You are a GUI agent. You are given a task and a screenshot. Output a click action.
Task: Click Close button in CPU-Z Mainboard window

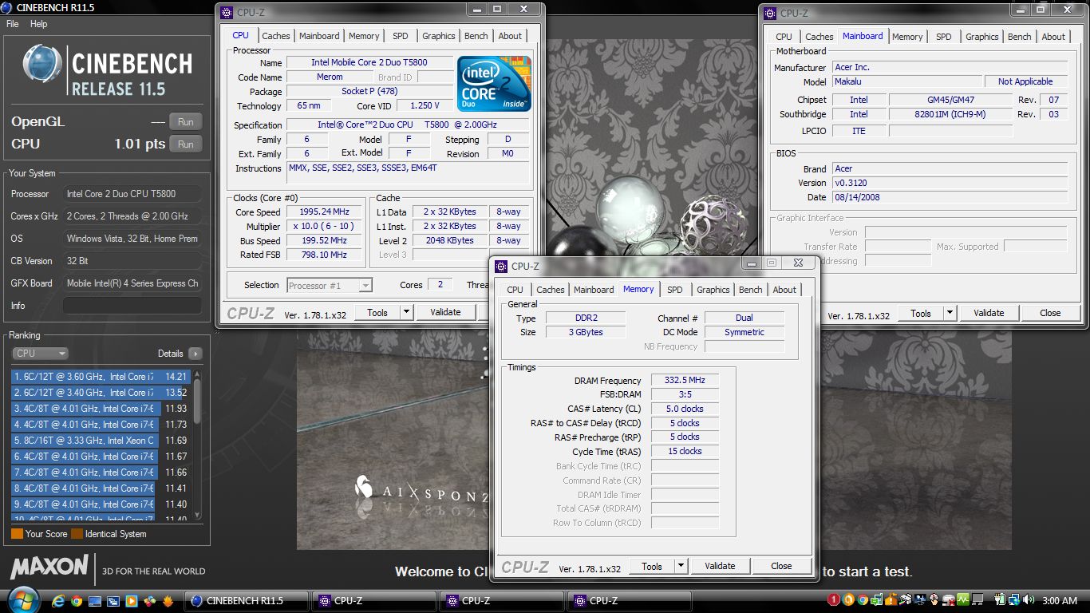click(1050, 313)
